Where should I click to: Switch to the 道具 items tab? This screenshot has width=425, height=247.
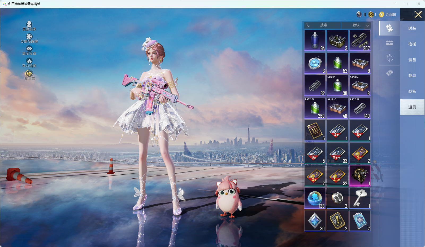coord(412,107)
